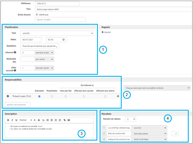Open the 'Chaque exécutant doit compléter' dropdown
193x144 pixels.
click(157, 88)
